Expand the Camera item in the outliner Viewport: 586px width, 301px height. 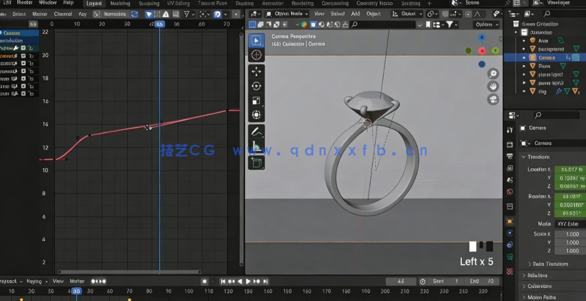point(523,58)
